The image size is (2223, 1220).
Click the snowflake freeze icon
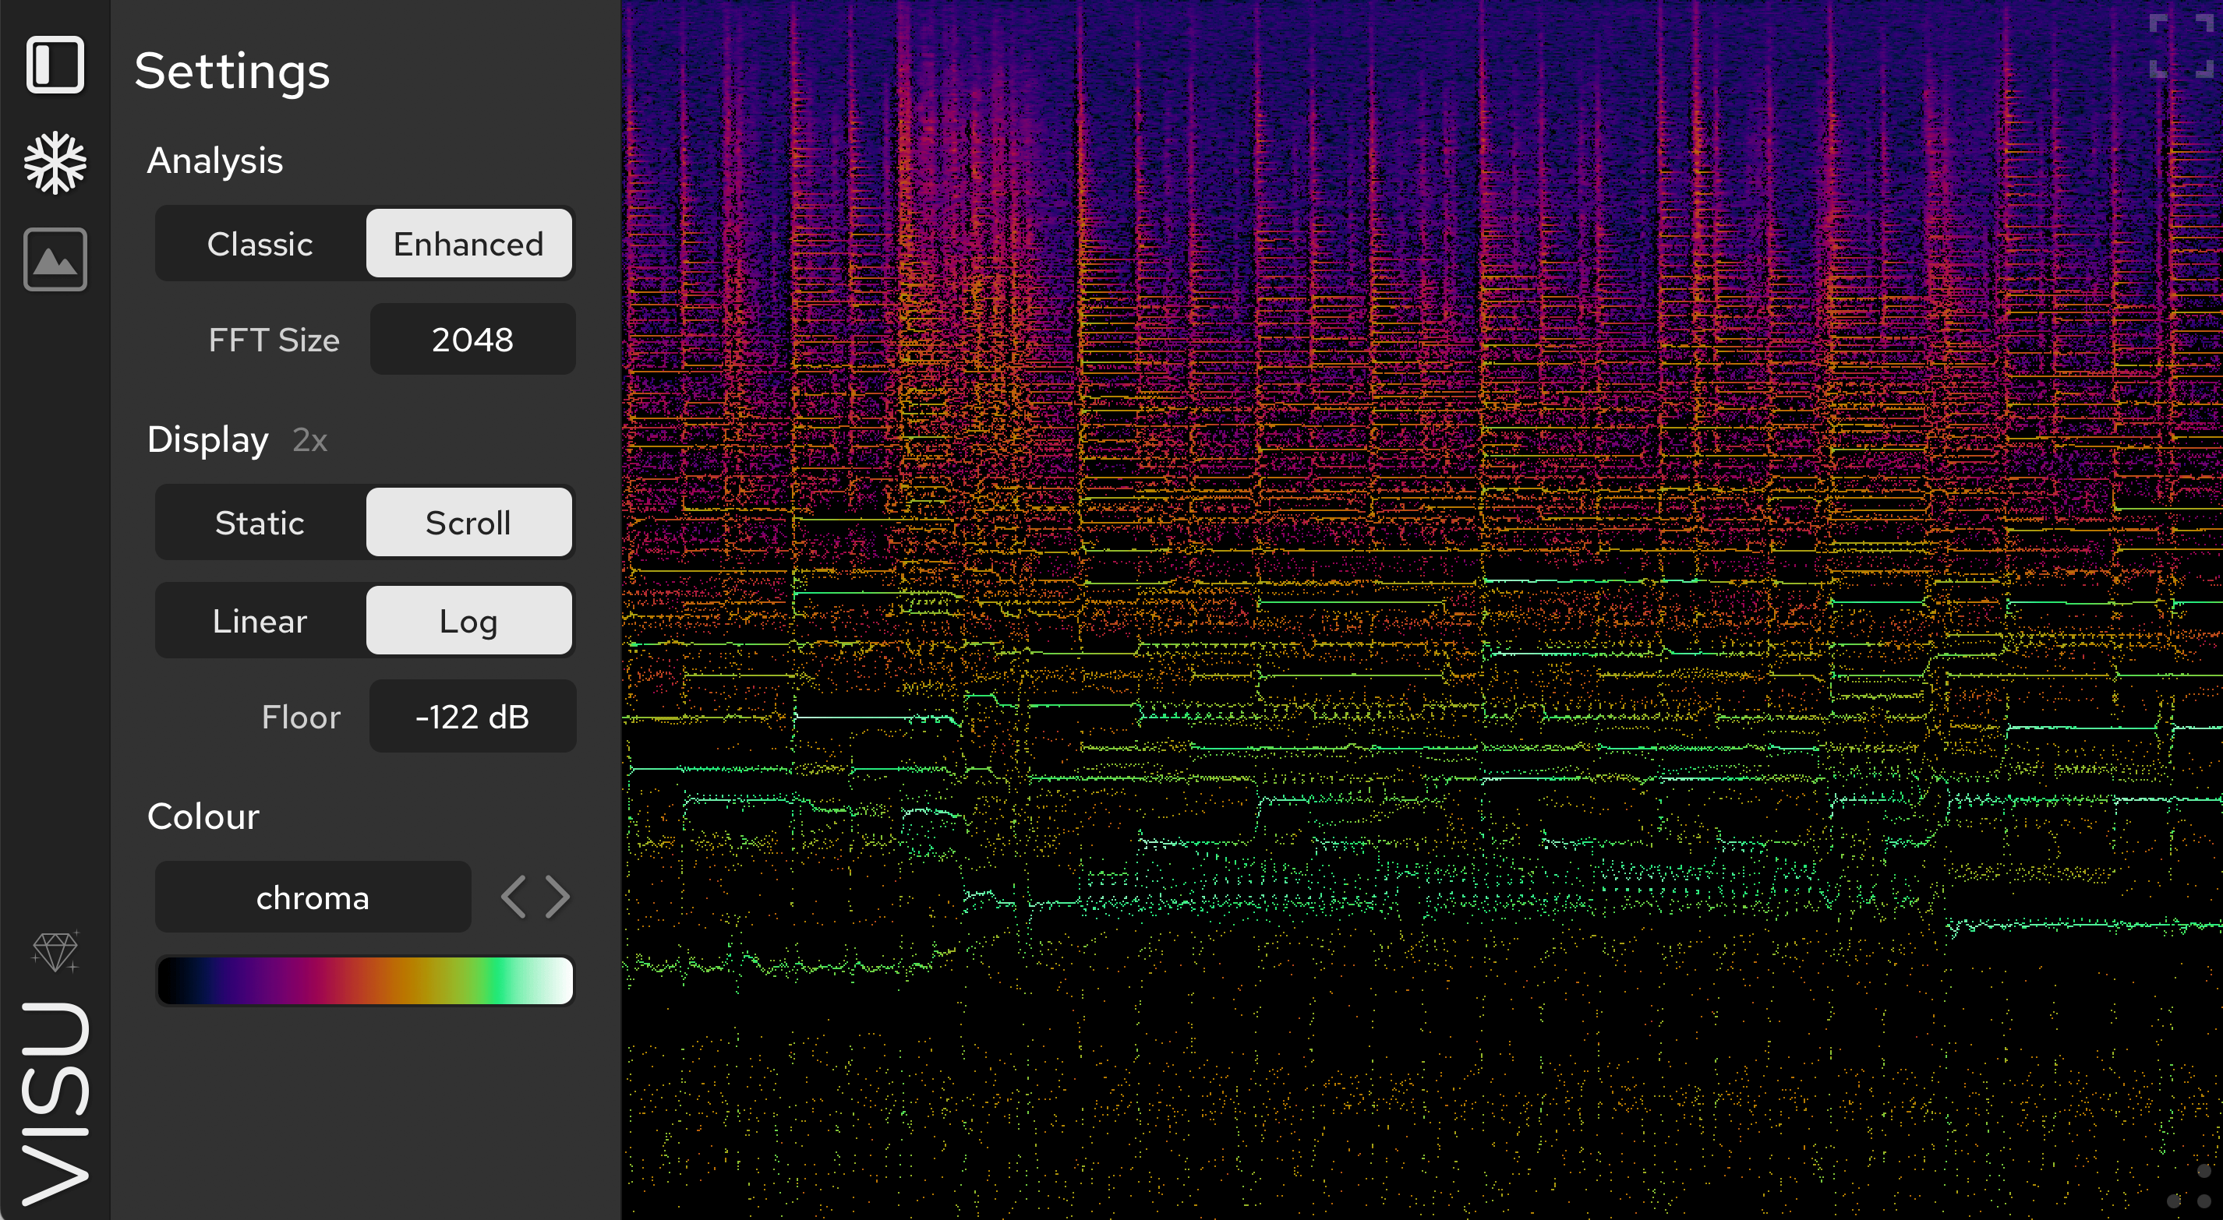coord(55,162)
